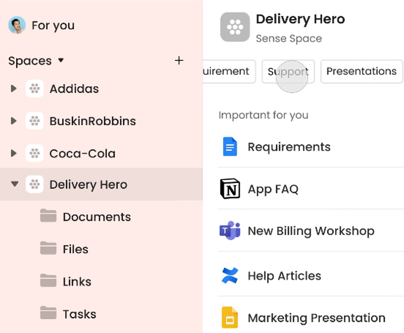This screenshot has width=404, height=333.
Task: Expand the Addidas space arrow
Action: tap(14, 89)
